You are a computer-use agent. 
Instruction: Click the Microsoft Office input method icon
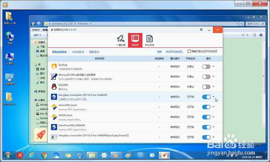[54, 76]
